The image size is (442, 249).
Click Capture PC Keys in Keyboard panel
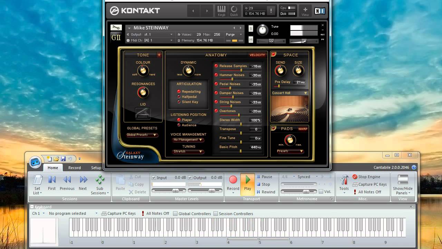click(118, 214)
